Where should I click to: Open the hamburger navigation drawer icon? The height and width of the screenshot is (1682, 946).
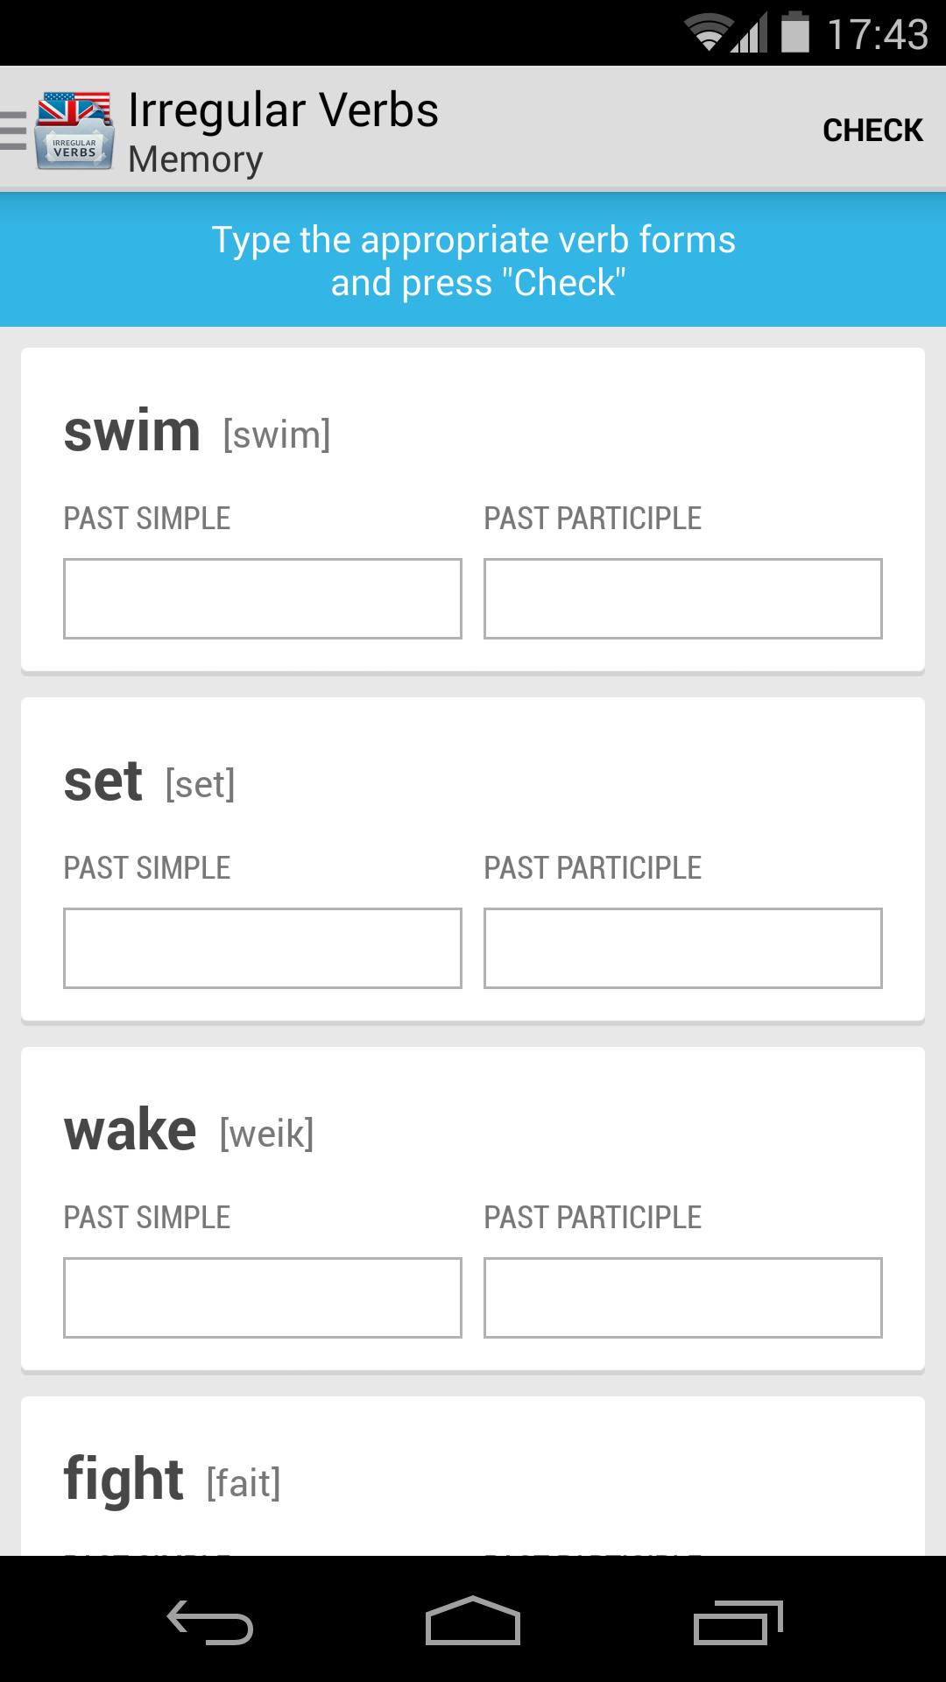14,131
